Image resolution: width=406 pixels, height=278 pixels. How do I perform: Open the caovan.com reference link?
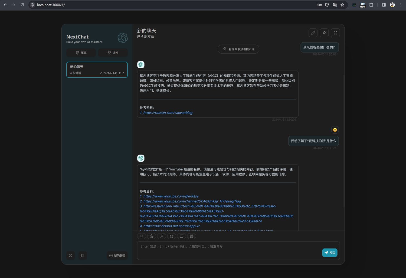168,112
